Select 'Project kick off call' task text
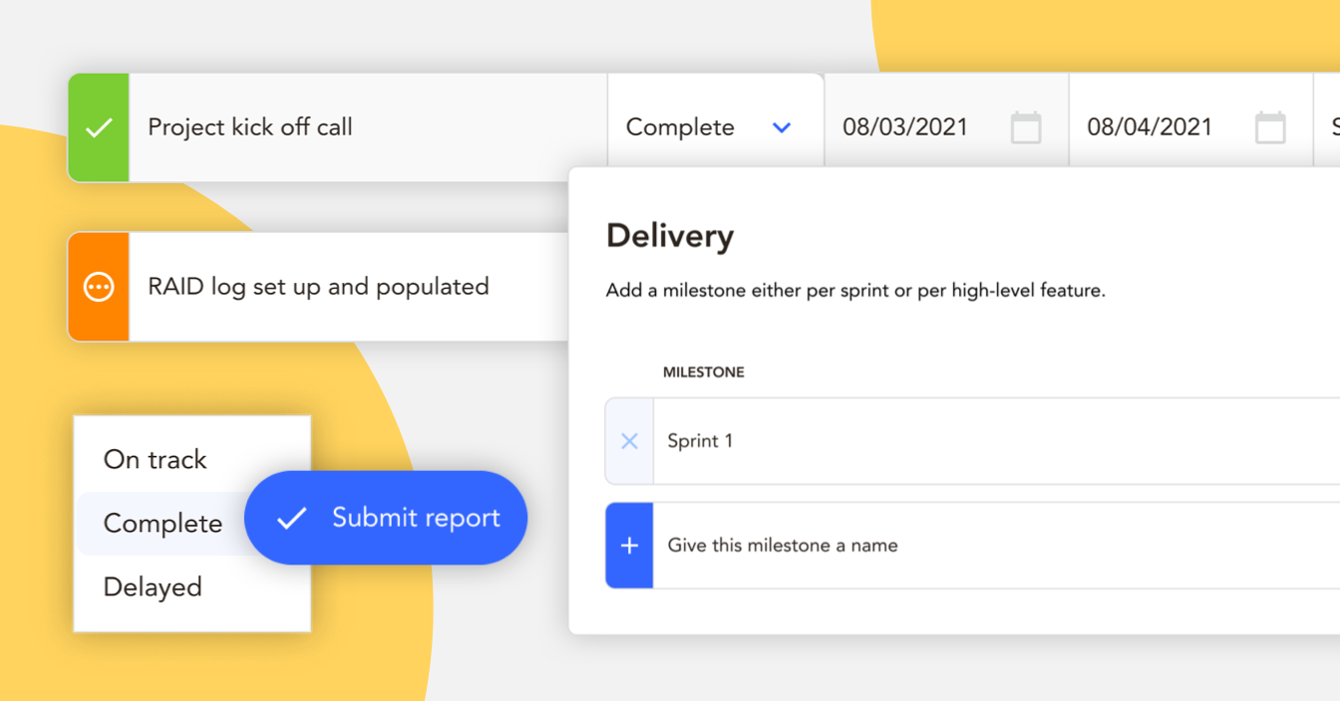Viewport: 1340px width, 701px height. tap(250, 127)
